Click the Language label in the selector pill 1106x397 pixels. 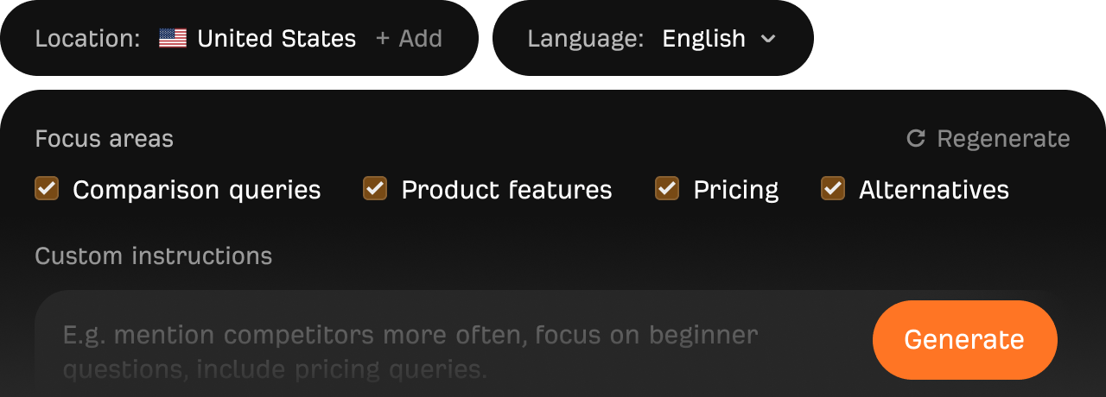point(585,39)
